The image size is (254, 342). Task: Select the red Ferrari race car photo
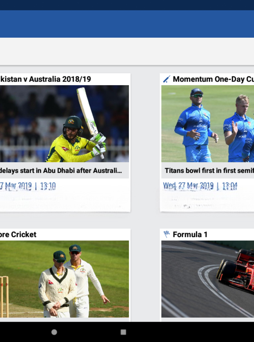[x=208, y=279]
